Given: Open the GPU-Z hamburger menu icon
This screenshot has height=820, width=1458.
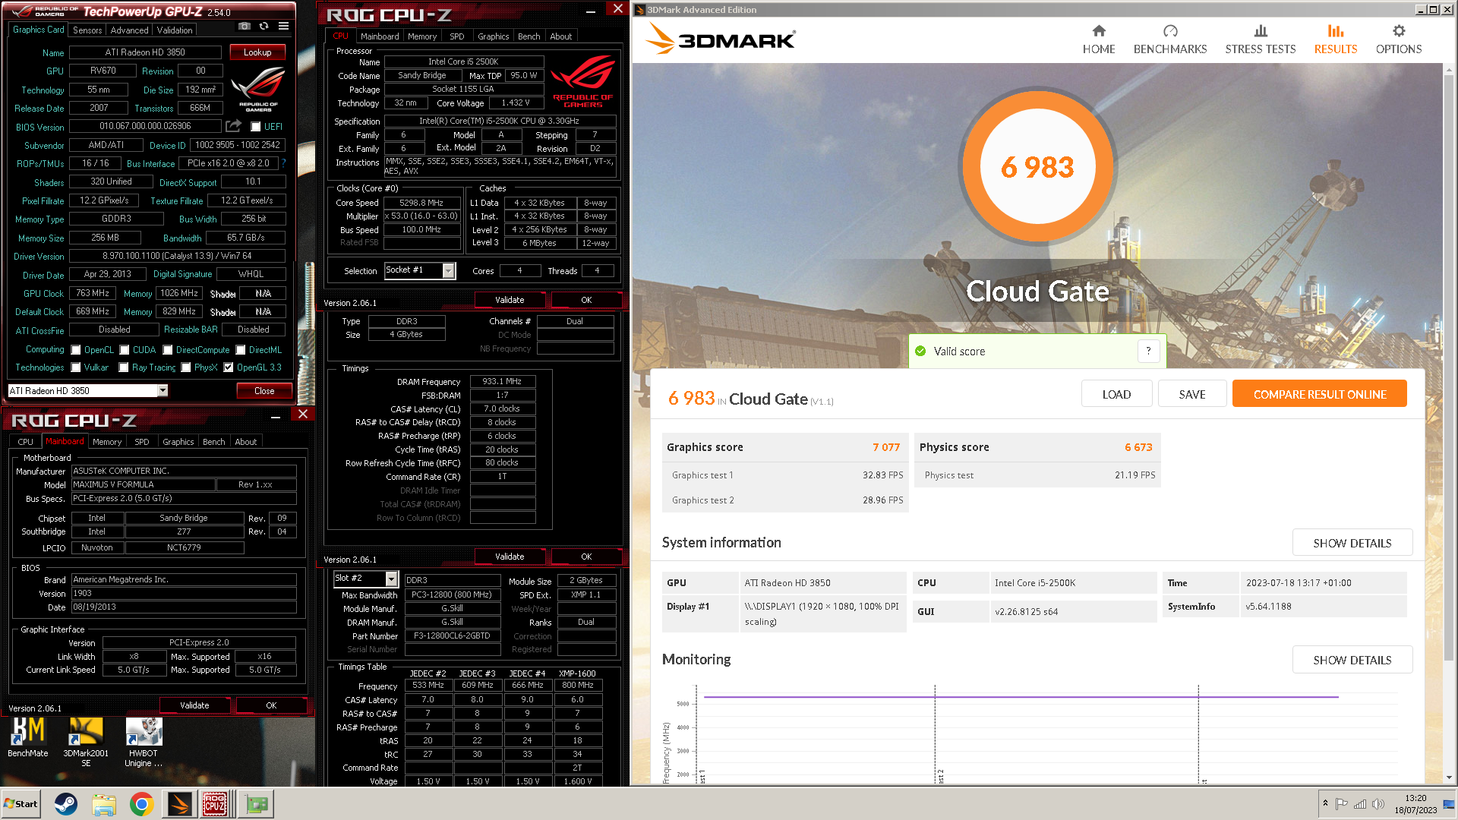Looking at the screenshot, I should [x=283, y=27].
